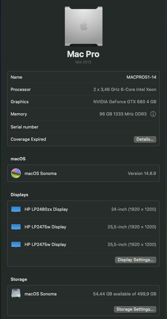Viewport: 167px width, 319px height.
Task: Open Display Settings
Action: pyautogui.click(x=135, y=260)
